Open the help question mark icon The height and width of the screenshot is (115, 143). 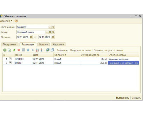click(x=16, y=21)
